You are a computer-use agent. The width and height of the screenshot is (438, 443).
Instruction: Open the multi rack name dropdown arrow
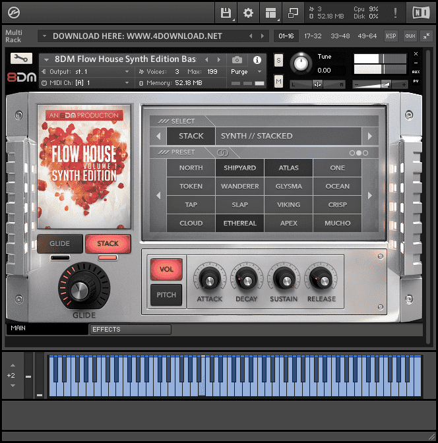point(44,36)
